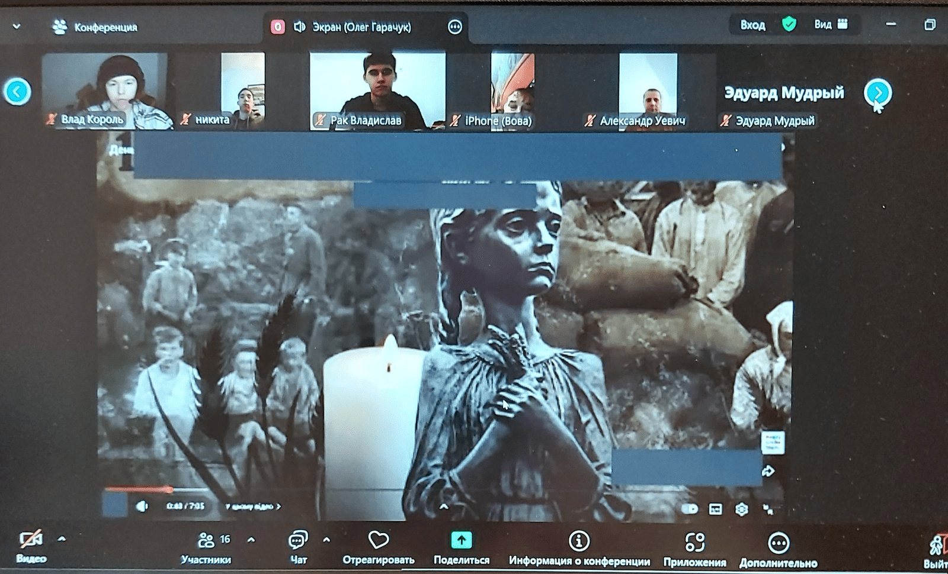Click the Вход sign-in button
The height and width of the screenshot is (574, 948).
752,25
